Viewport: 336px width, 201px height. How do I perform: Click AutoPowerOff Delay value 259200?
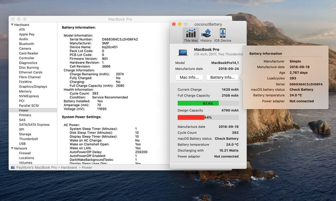pos(141,152)
